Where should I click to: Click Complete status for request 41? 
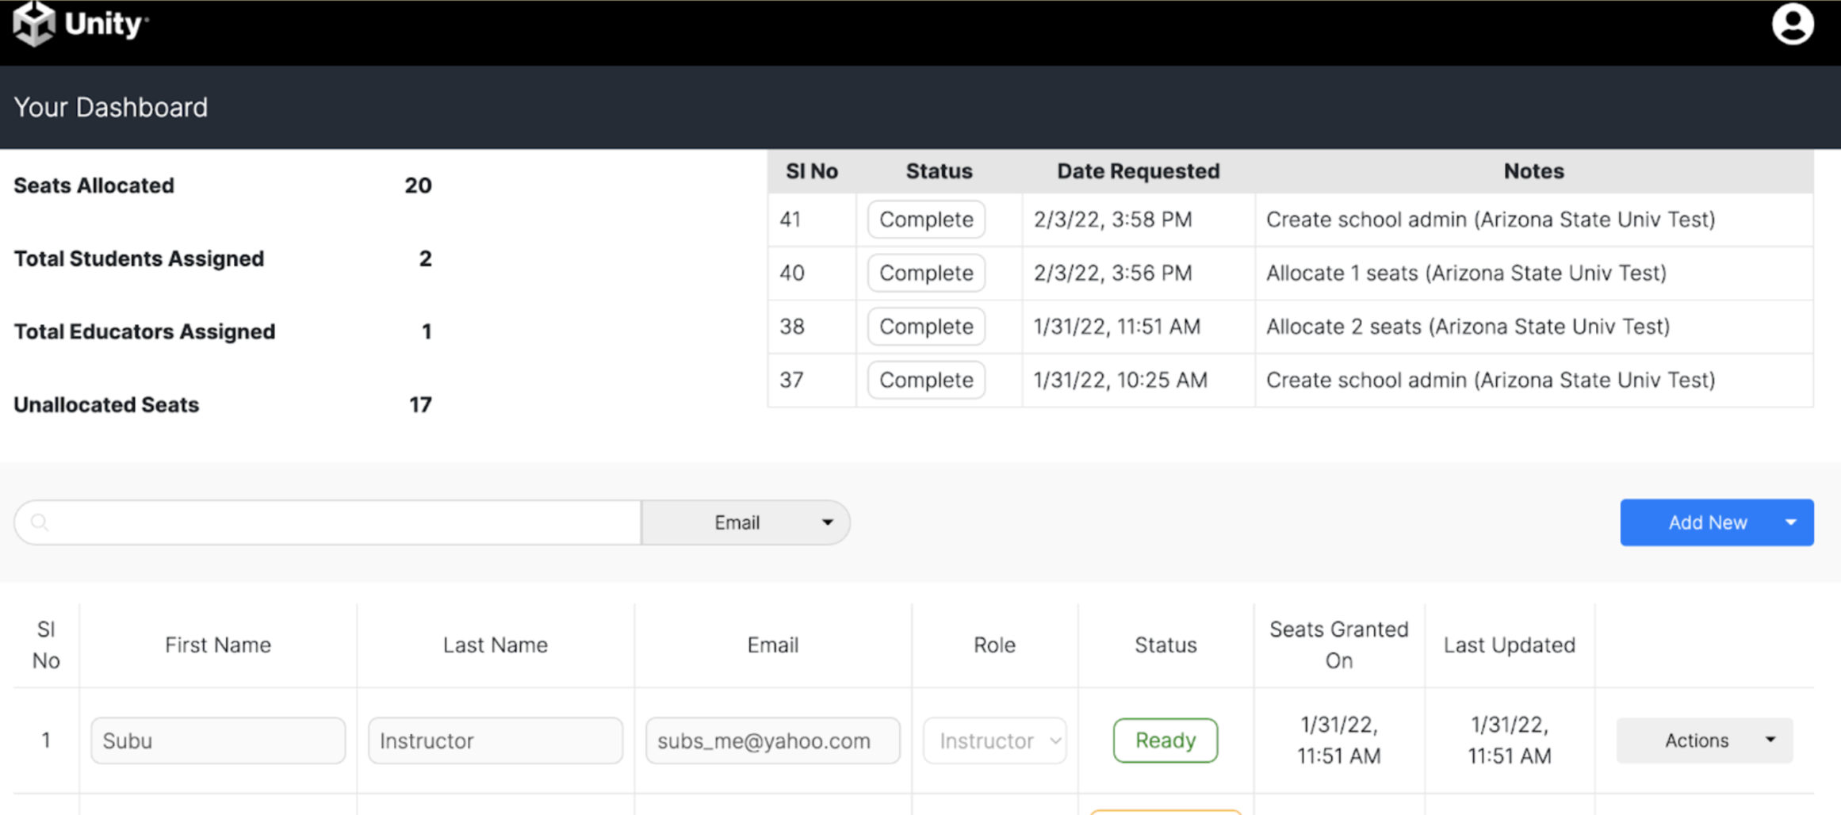(x=926, y=220)
